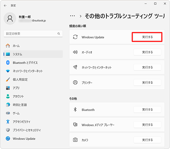The height and width of the screenshot is (149, 170).
Task: Open 個人用設定 category
Action: [33, 79]
